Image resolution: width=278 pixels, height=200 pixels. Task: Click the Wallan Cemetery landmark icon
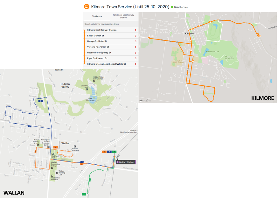[x=75, y=146]
